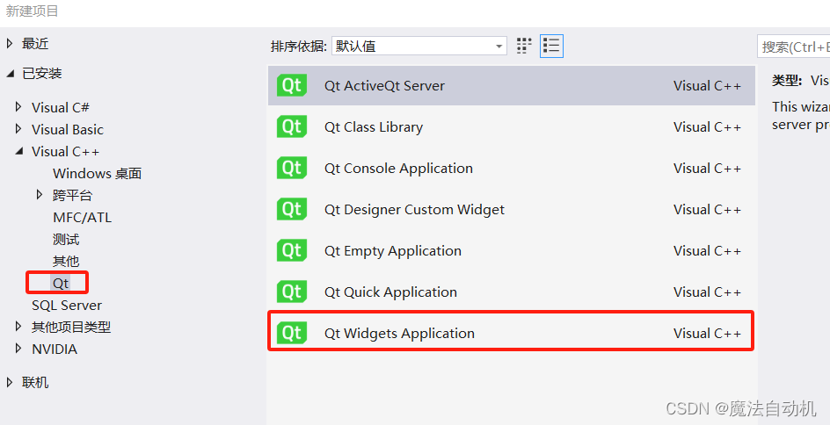The image size is (830, 425).
Task: Click the Qt Class Library green Qt icon
Action: (x=292, y=126)
